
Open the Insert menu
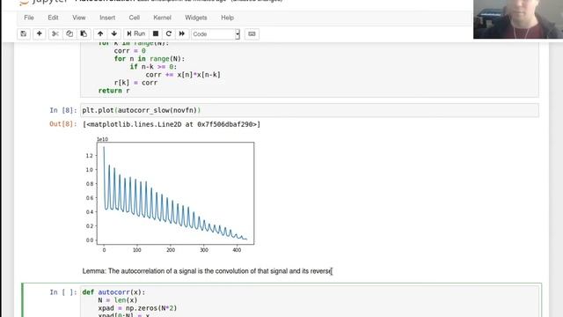point(107,18)
